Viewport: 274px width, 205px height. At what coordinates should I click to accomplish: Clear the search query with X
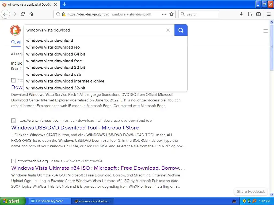pos(168,30)
